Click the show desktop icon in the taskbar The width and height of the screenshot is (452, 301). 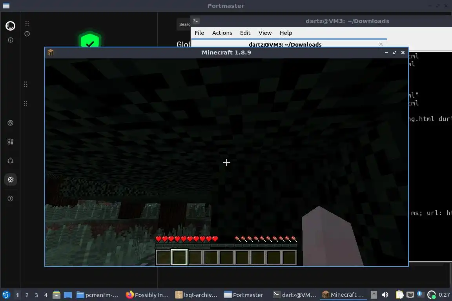point(68,295)
